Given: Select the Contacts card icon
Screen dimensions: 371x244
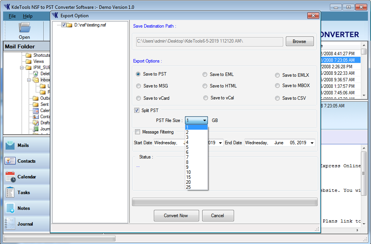Looking at the screenshot, I should (10, 161).
